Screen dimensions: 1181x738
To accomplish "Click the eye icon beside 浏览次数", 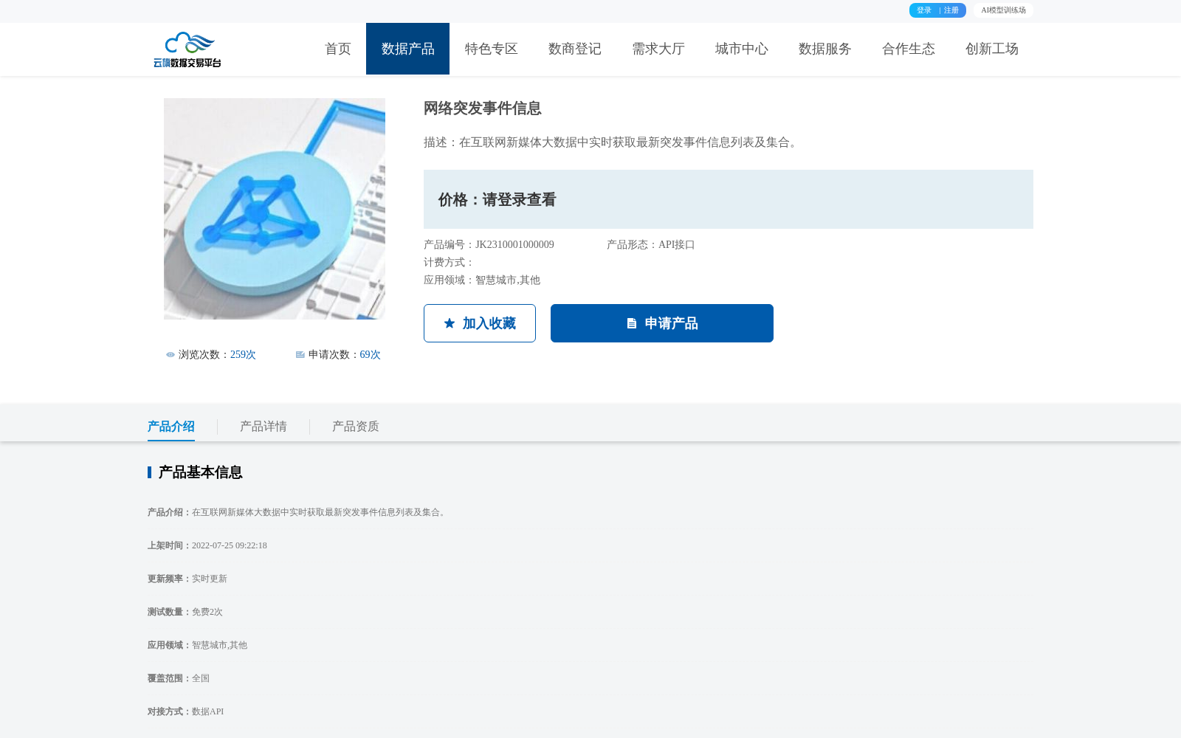I will tap(171, 355).
